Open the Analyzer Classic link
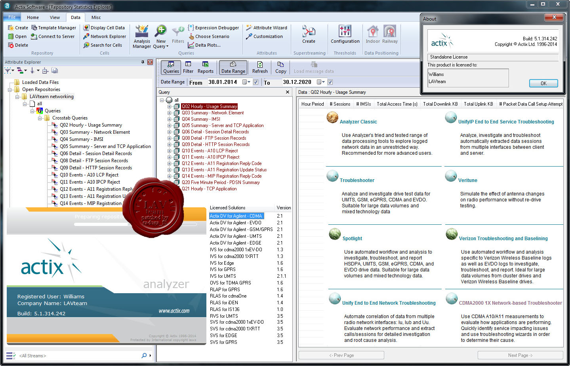The image size is (570, 366). pyautogui.click(x=358, y=122)
